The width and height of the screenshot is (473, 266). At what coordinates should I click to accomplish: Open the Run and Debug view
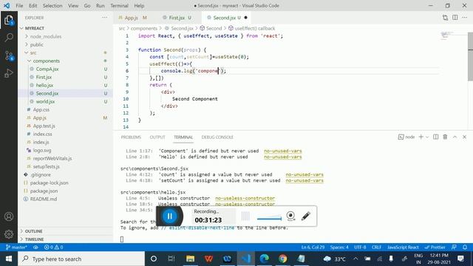(x=9, y=73)
